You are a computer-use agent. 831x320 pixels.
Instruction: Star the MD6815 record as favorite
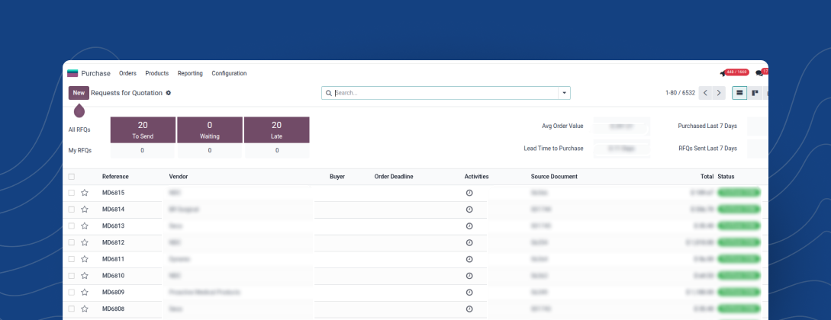(x=85, y=193)
